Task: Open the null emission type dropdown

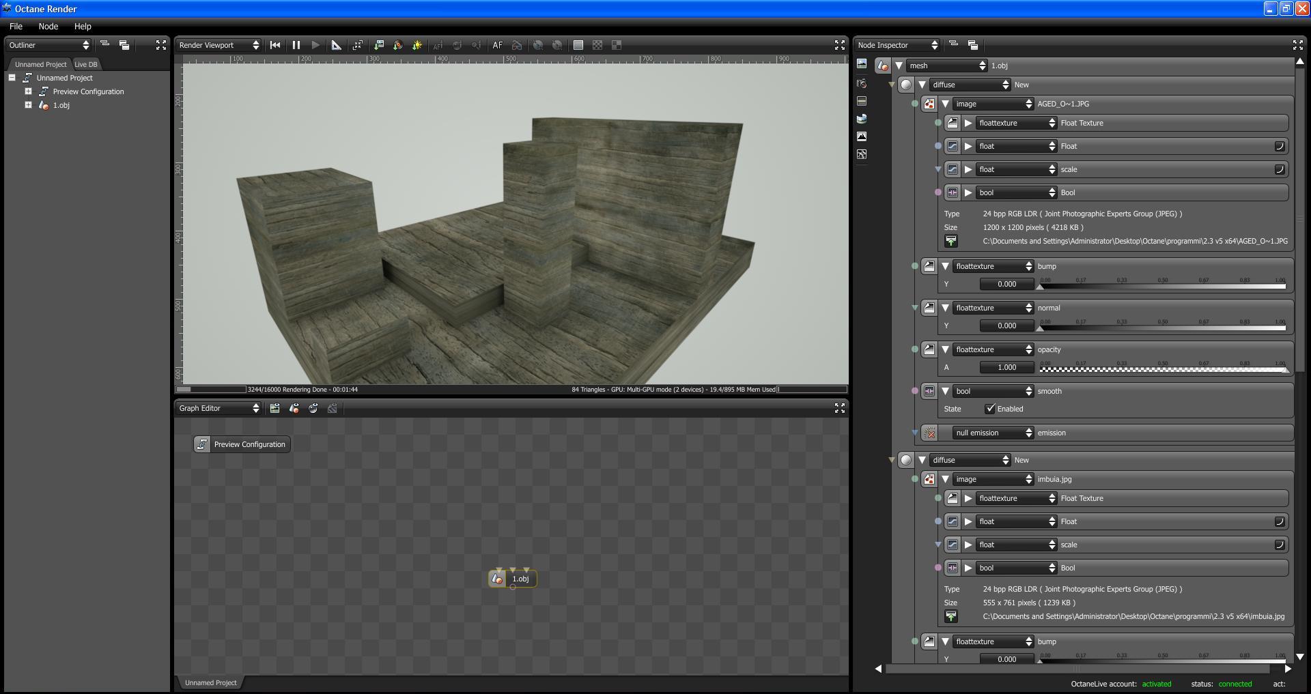Action: pos(993,433)
